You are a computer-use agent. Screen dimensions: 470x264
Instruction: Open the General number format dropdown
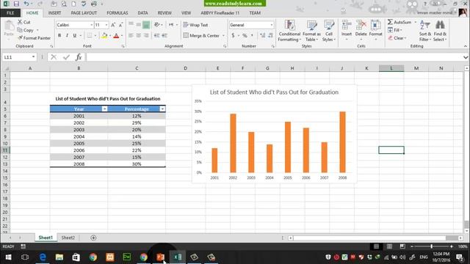(x=271, y=25)
